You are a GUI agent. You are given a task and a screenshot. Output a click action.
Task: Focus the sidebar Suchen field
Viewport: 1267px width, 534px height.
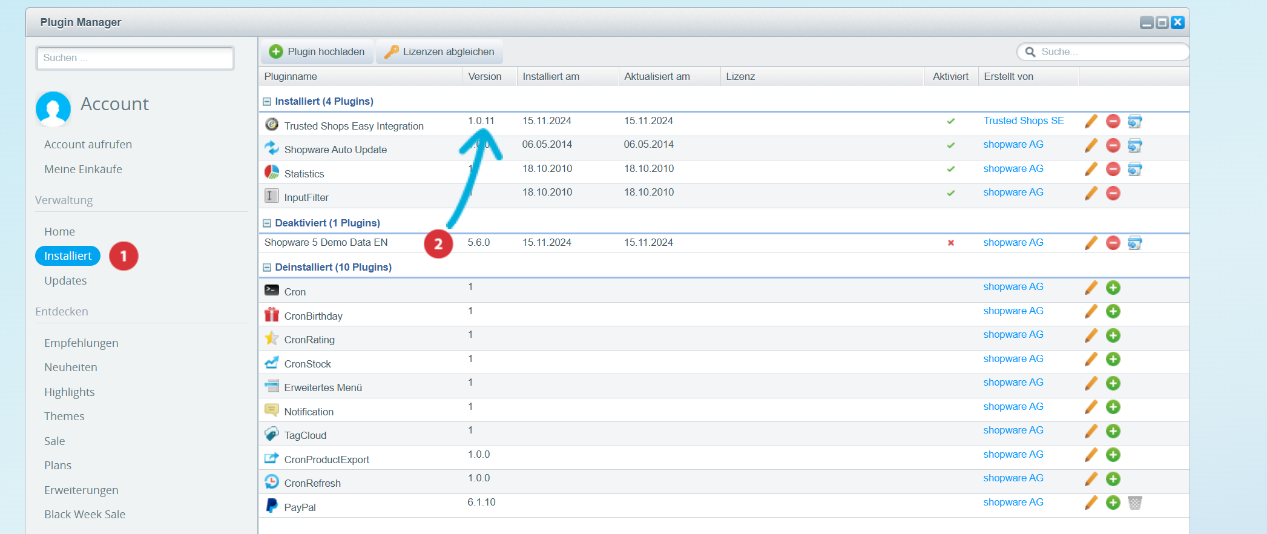pyautogui.click(x=135, y=58)
